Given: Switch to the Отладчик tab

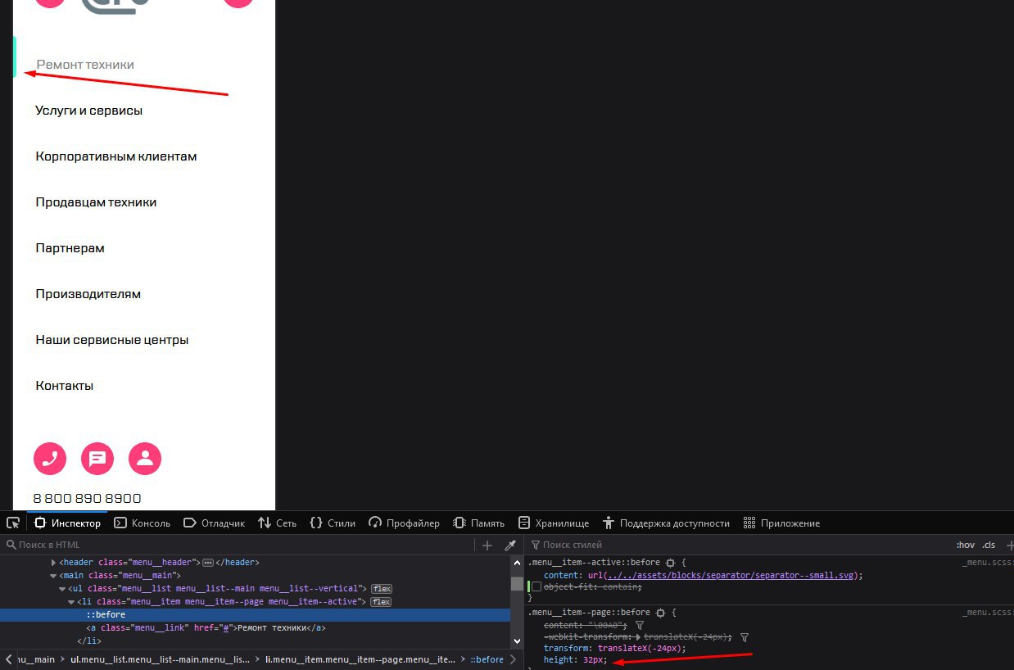Looking at the screenshot, I should 215,523.
